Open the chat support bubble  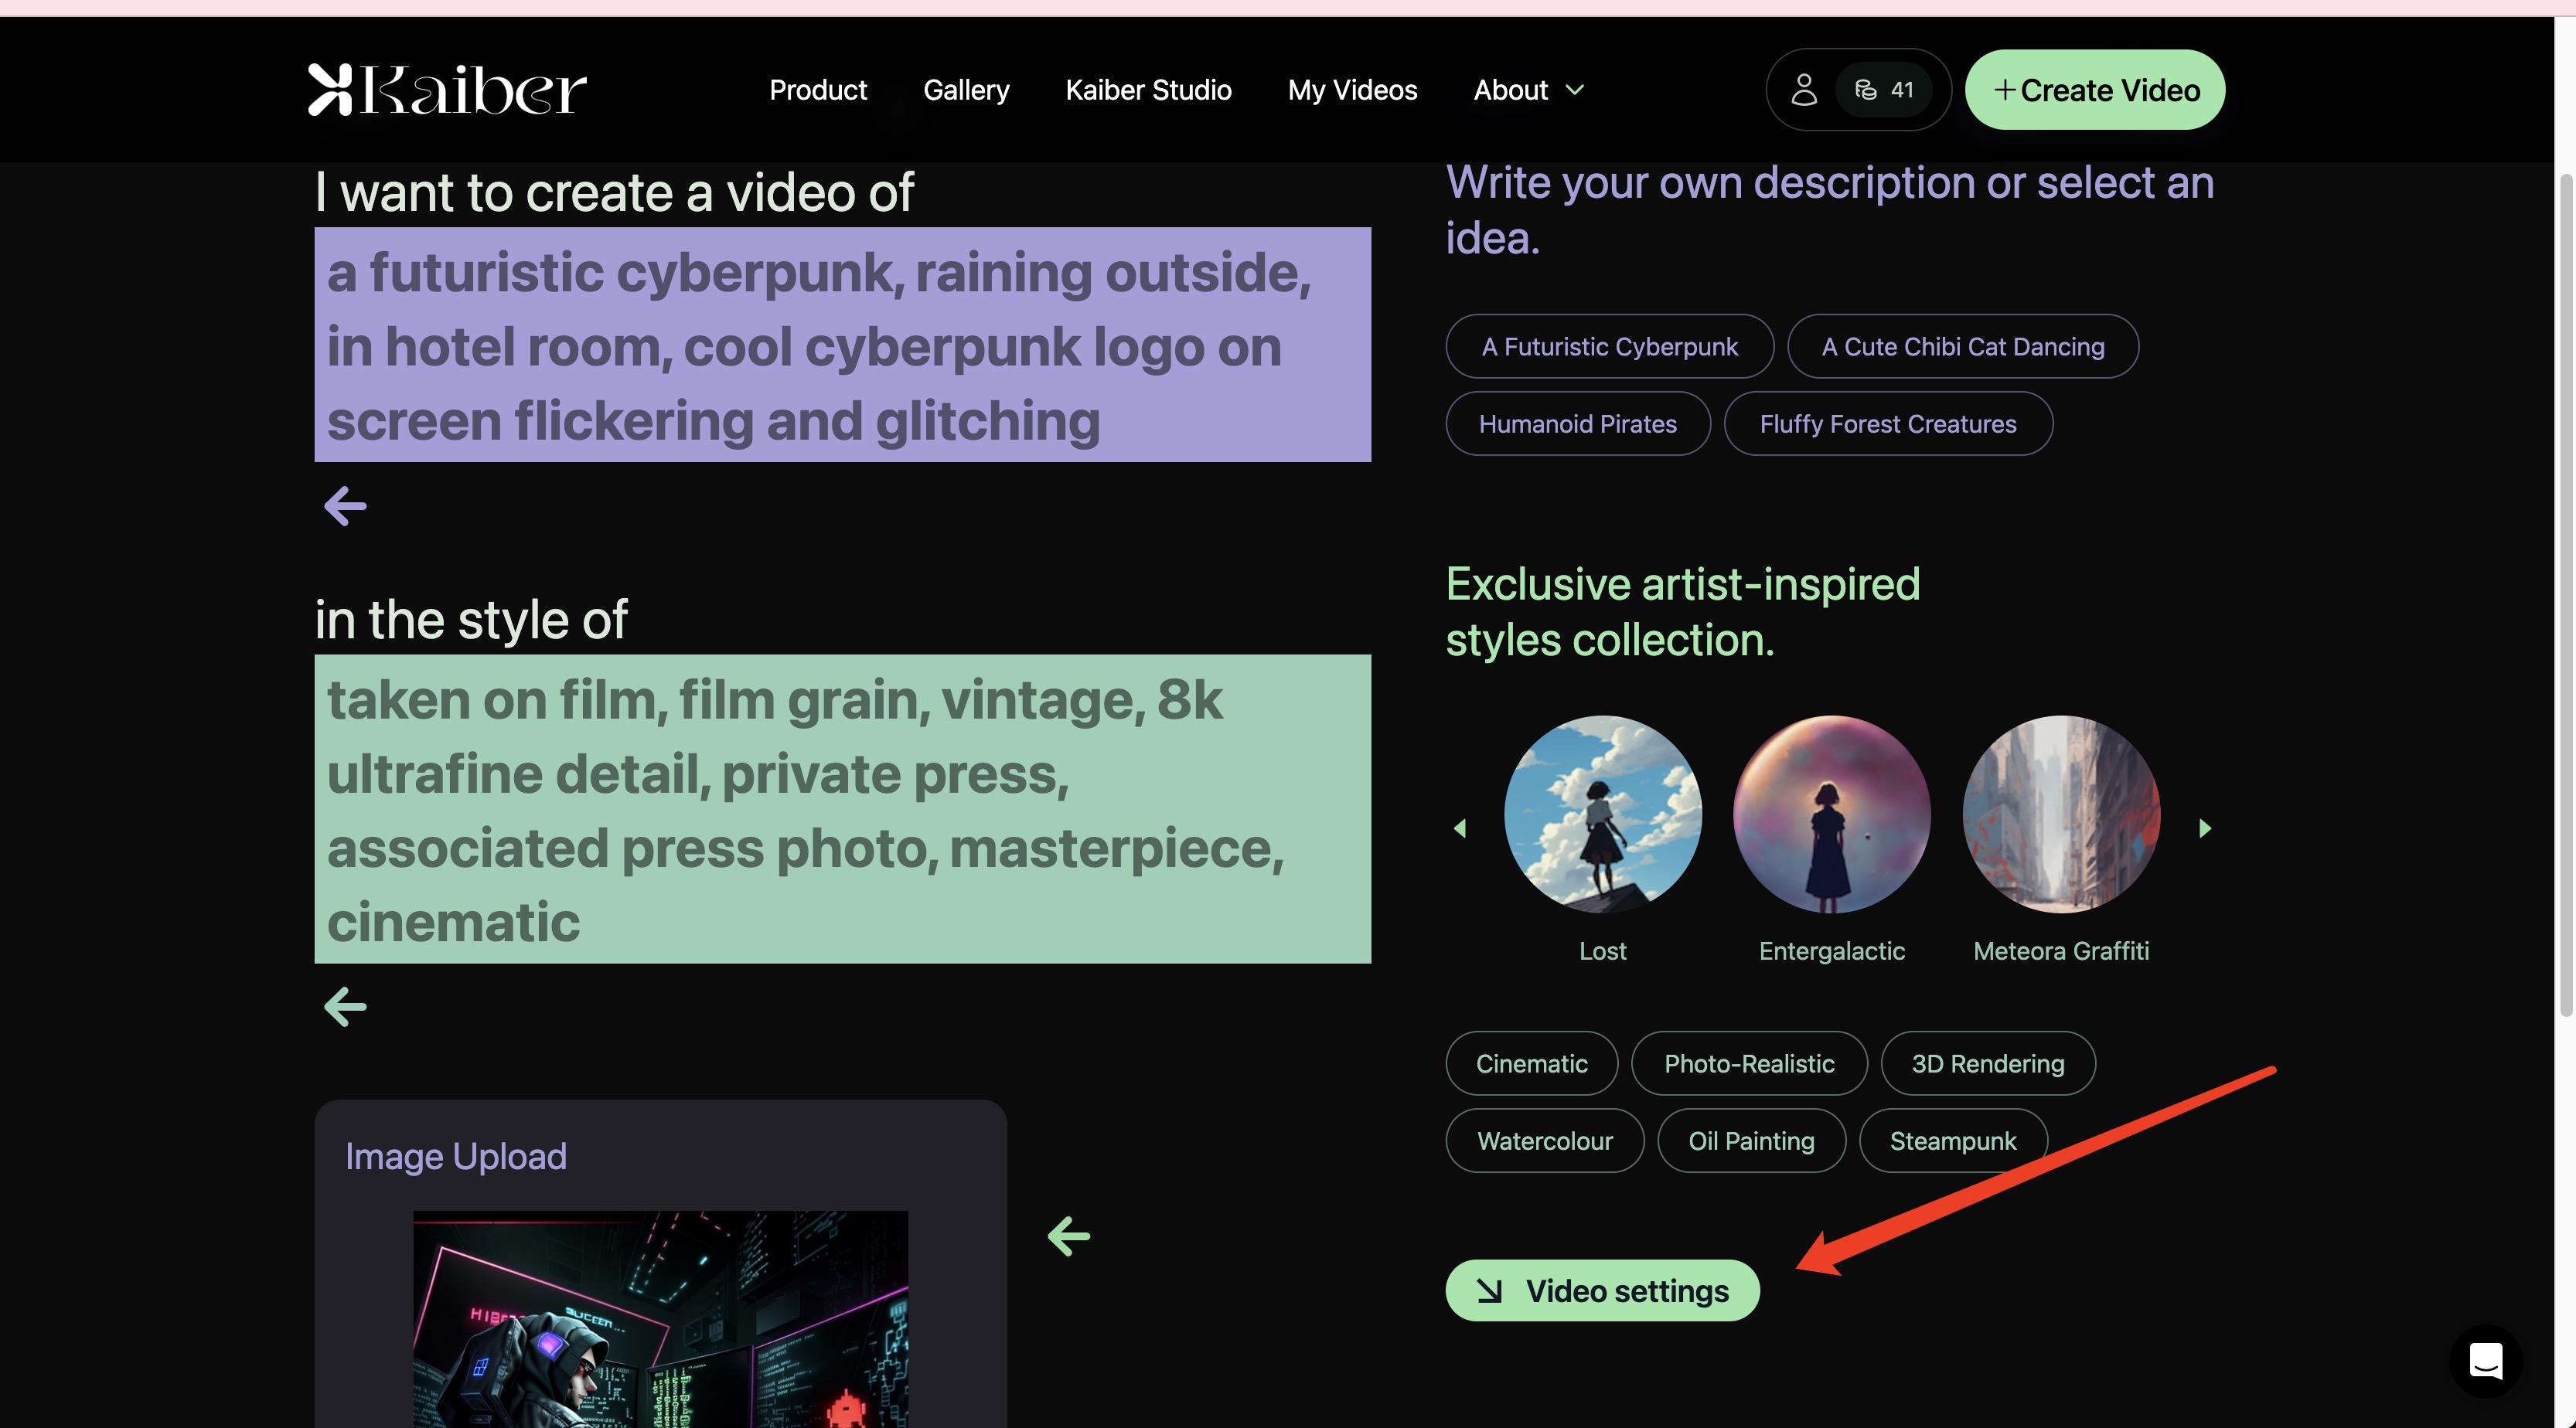tap(2485, 1360)
